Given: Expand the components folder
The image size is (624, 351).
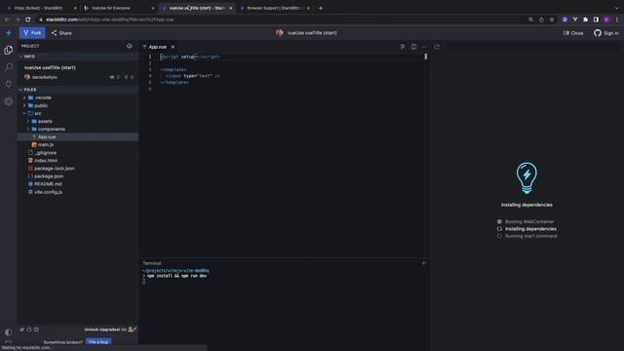Looking at the screenshot, I should [28, 129].
